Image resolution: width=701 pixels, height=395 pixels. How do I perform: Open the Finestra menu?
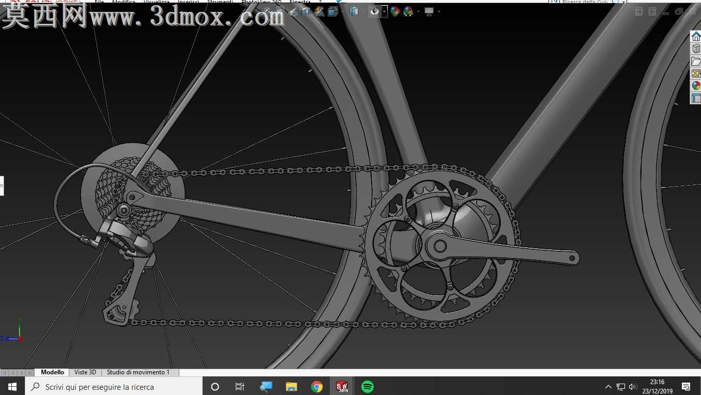pyautogui.click(x=300, y=2)
